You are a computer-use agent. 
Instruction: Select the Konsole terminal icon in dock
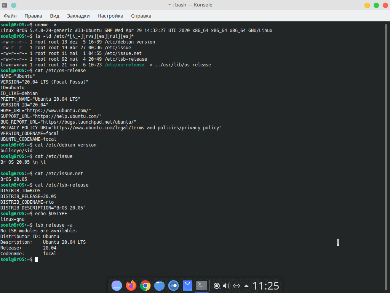201,285
